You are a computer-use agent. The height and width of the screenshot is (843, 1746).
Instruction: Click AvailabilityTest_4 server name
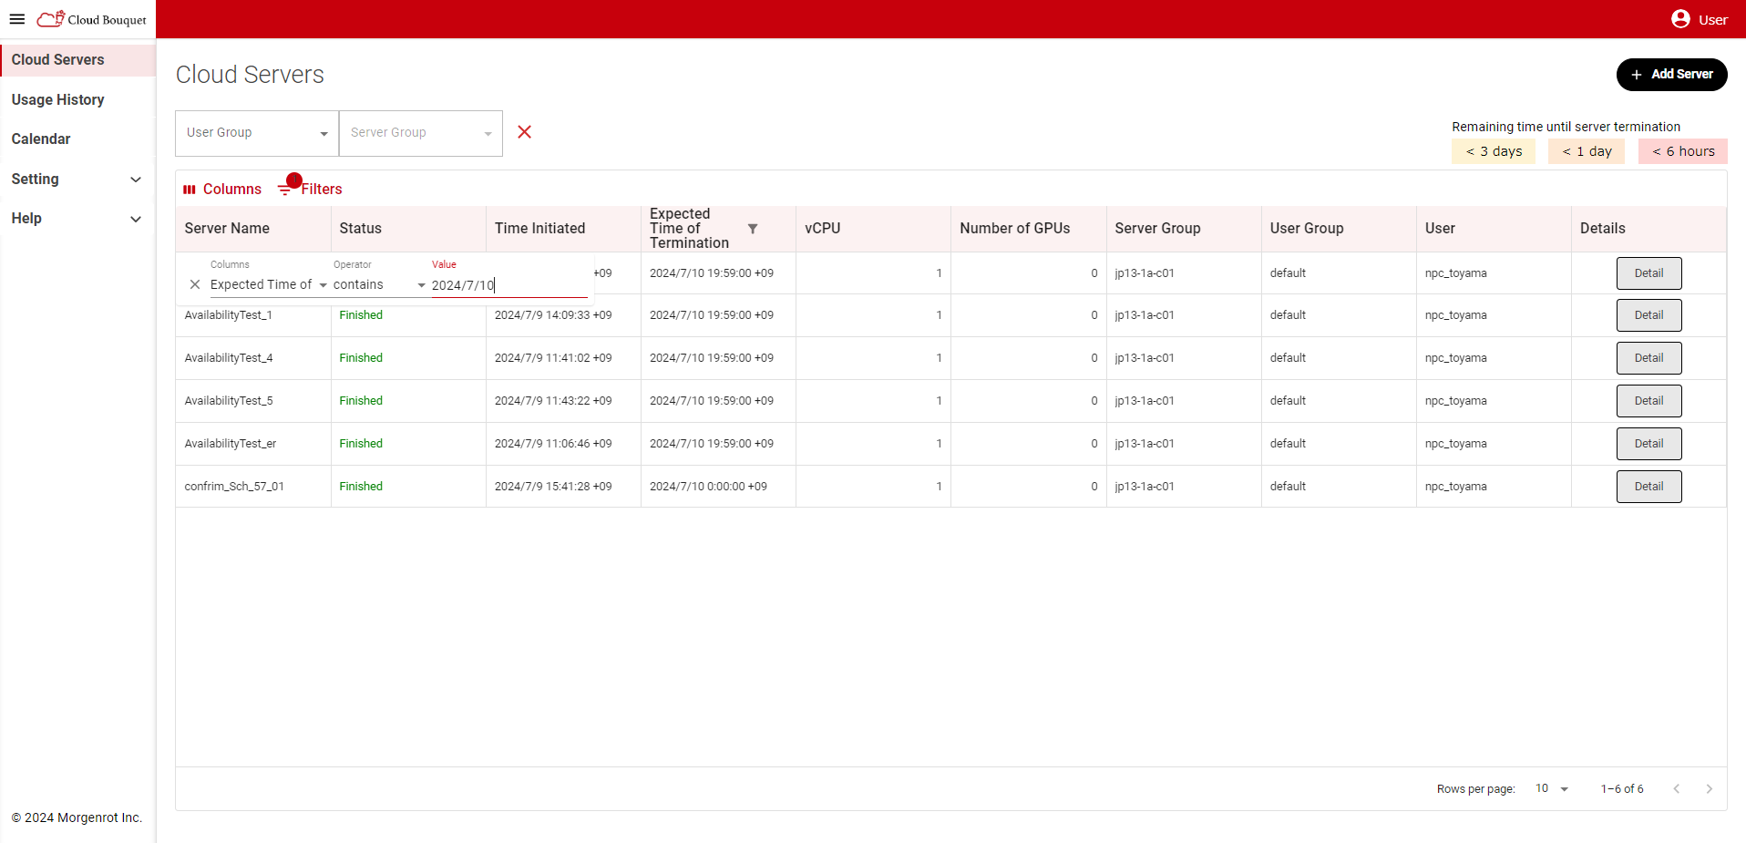[228, 358]
